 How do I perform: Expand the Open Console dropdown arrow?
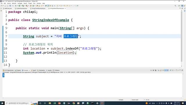[178, 70]
